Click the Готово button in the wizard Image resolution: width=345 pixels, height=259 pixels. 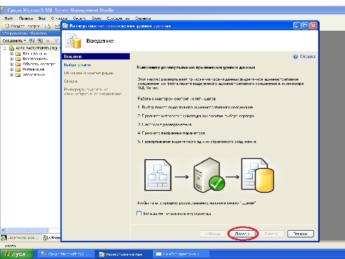pos(271,234)
